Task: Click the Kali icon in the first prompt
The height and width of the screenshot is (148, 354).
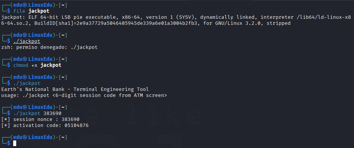Action: (25, 5)
